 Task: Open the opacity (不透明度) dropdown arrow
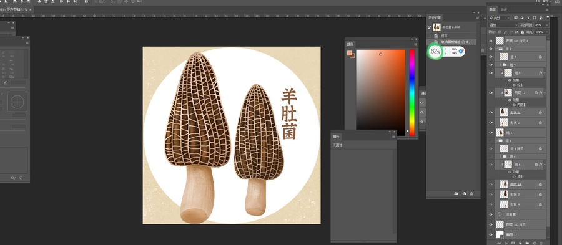[x=546, y=25]
